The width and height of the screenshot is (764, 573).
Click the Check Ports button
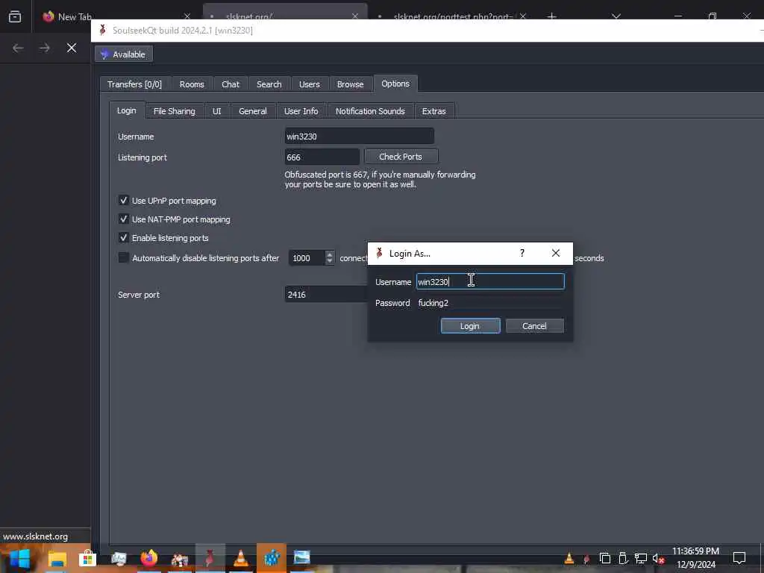coord(401,157)
